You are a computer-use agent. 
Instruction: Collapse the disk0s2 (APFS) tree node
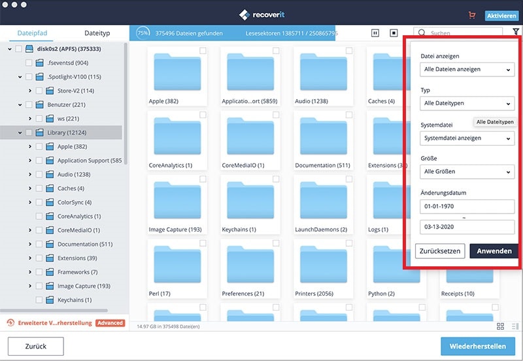[10, 50]
